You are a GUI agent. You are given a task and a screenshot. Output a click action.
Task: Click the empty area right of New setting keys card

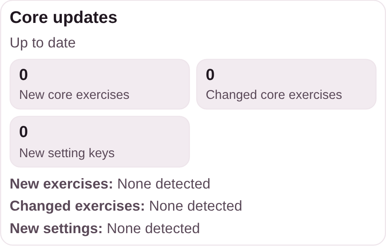(x=285, y=141)
